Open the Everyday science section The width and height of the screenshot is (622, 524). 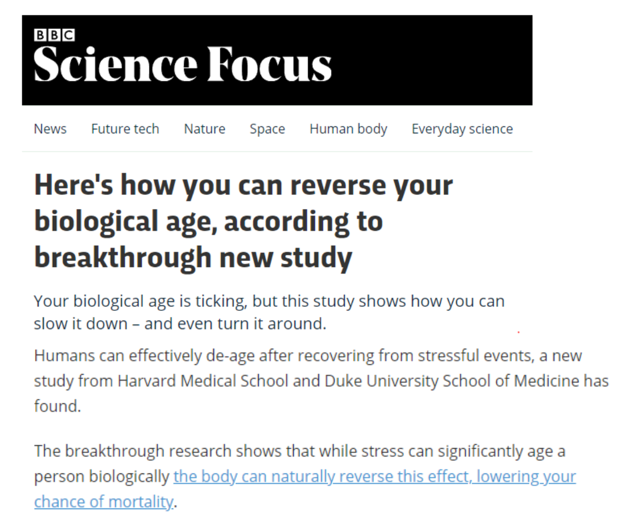tap(462, 129)
